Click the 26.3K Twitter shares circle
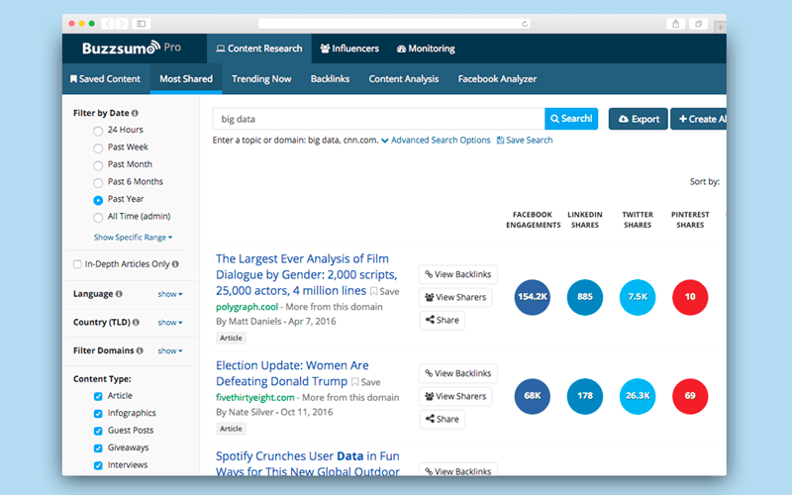This screenshot has width=792, height=495. pyautogui.click(x=638, y=396)
